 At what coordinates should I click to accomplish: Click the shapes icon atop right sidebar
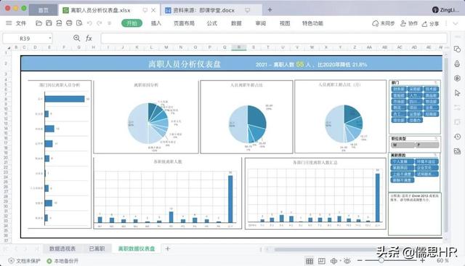457,49
